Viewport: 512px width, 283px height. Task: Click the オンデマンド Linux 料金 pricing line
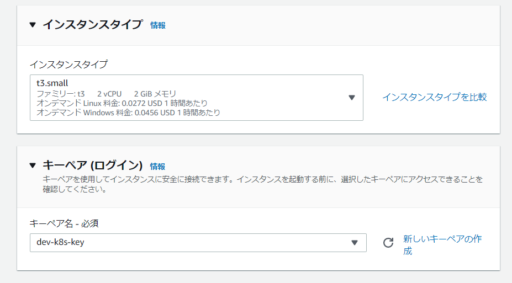point(122,103)
